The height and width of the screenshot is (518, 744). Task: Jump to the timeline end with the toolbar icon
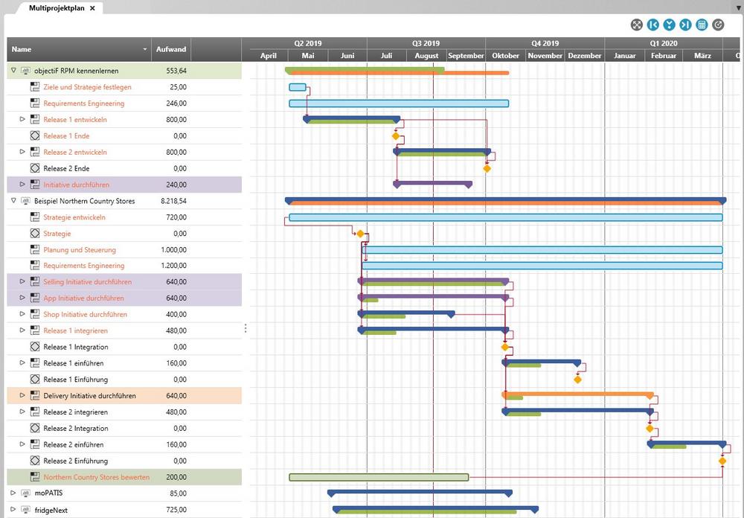[685, 25]
